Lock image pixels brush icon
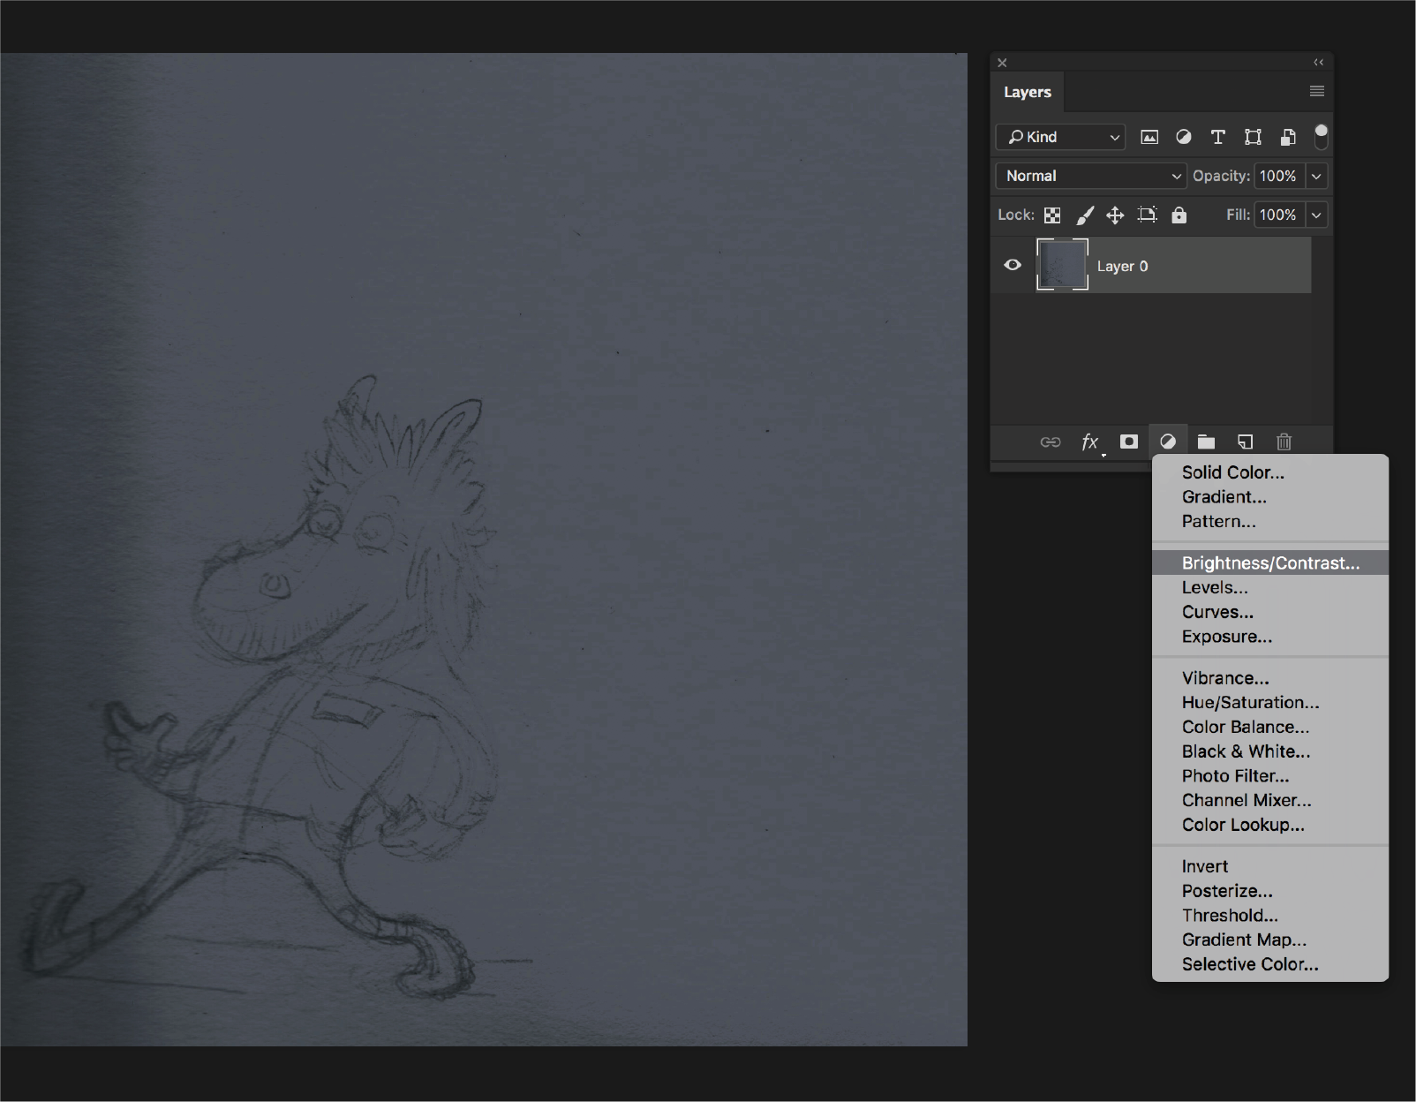This screenshot has height=1102, width=1416. point(1085,215)
